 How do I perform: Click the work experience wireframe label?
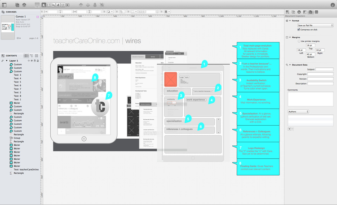click(x=196, y=100)
